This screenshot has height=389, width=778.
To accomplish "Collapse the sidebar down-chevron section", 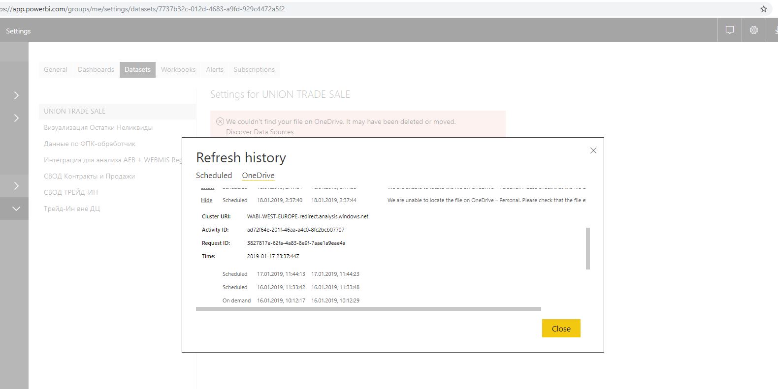I will click(16, 209).
